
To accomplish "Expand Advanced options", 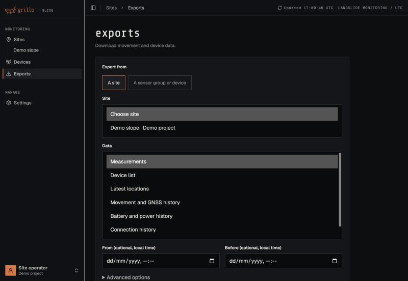I will pos(126,277).
